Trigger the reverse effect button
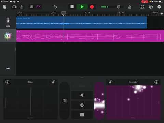Viewport: 164px width, 123px height. (x=82, y=95)
